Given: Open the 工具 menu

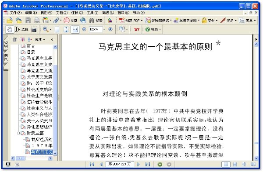Looking at the screenshot, I should (92, 13).
